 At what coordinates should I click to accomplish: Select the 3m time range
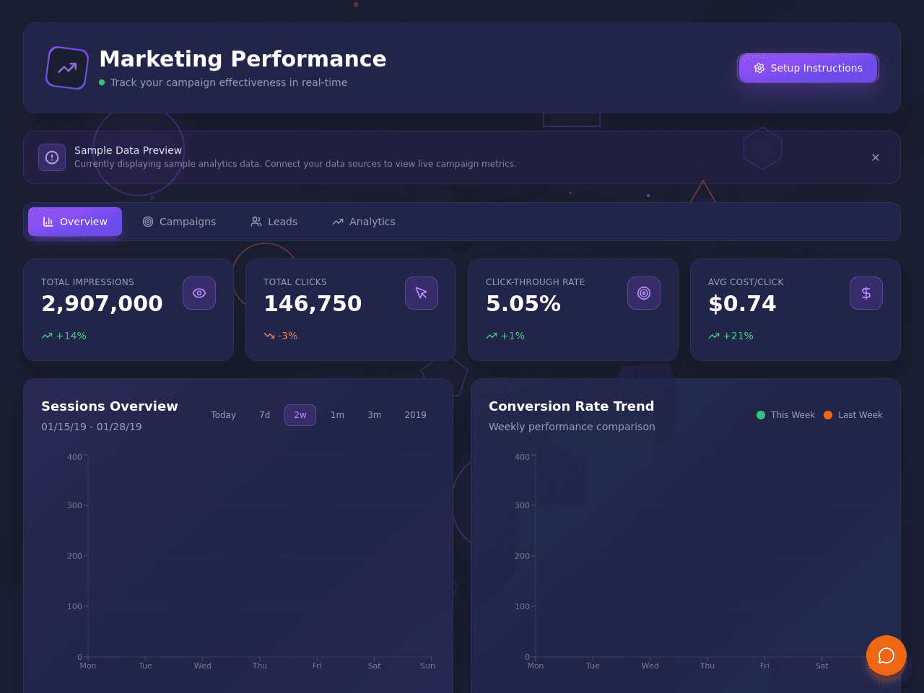click(x=374, y=415)
